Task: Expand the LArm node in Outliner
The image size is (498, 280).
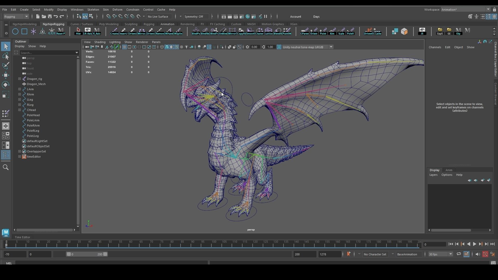Action: tap(19, 89)
